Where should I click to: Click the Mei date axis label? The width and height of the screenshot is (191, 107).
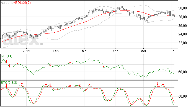[x=143, y=51]
